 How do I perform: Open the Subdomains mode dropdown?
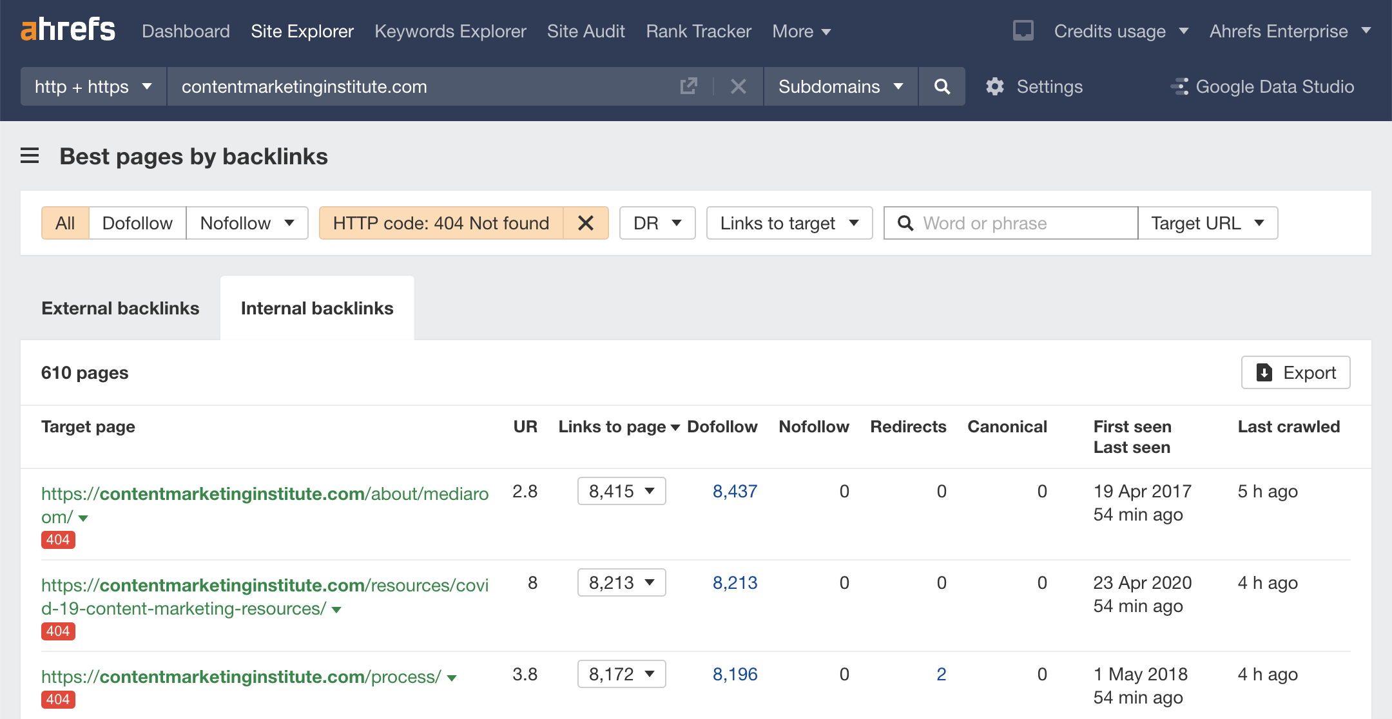840,86
